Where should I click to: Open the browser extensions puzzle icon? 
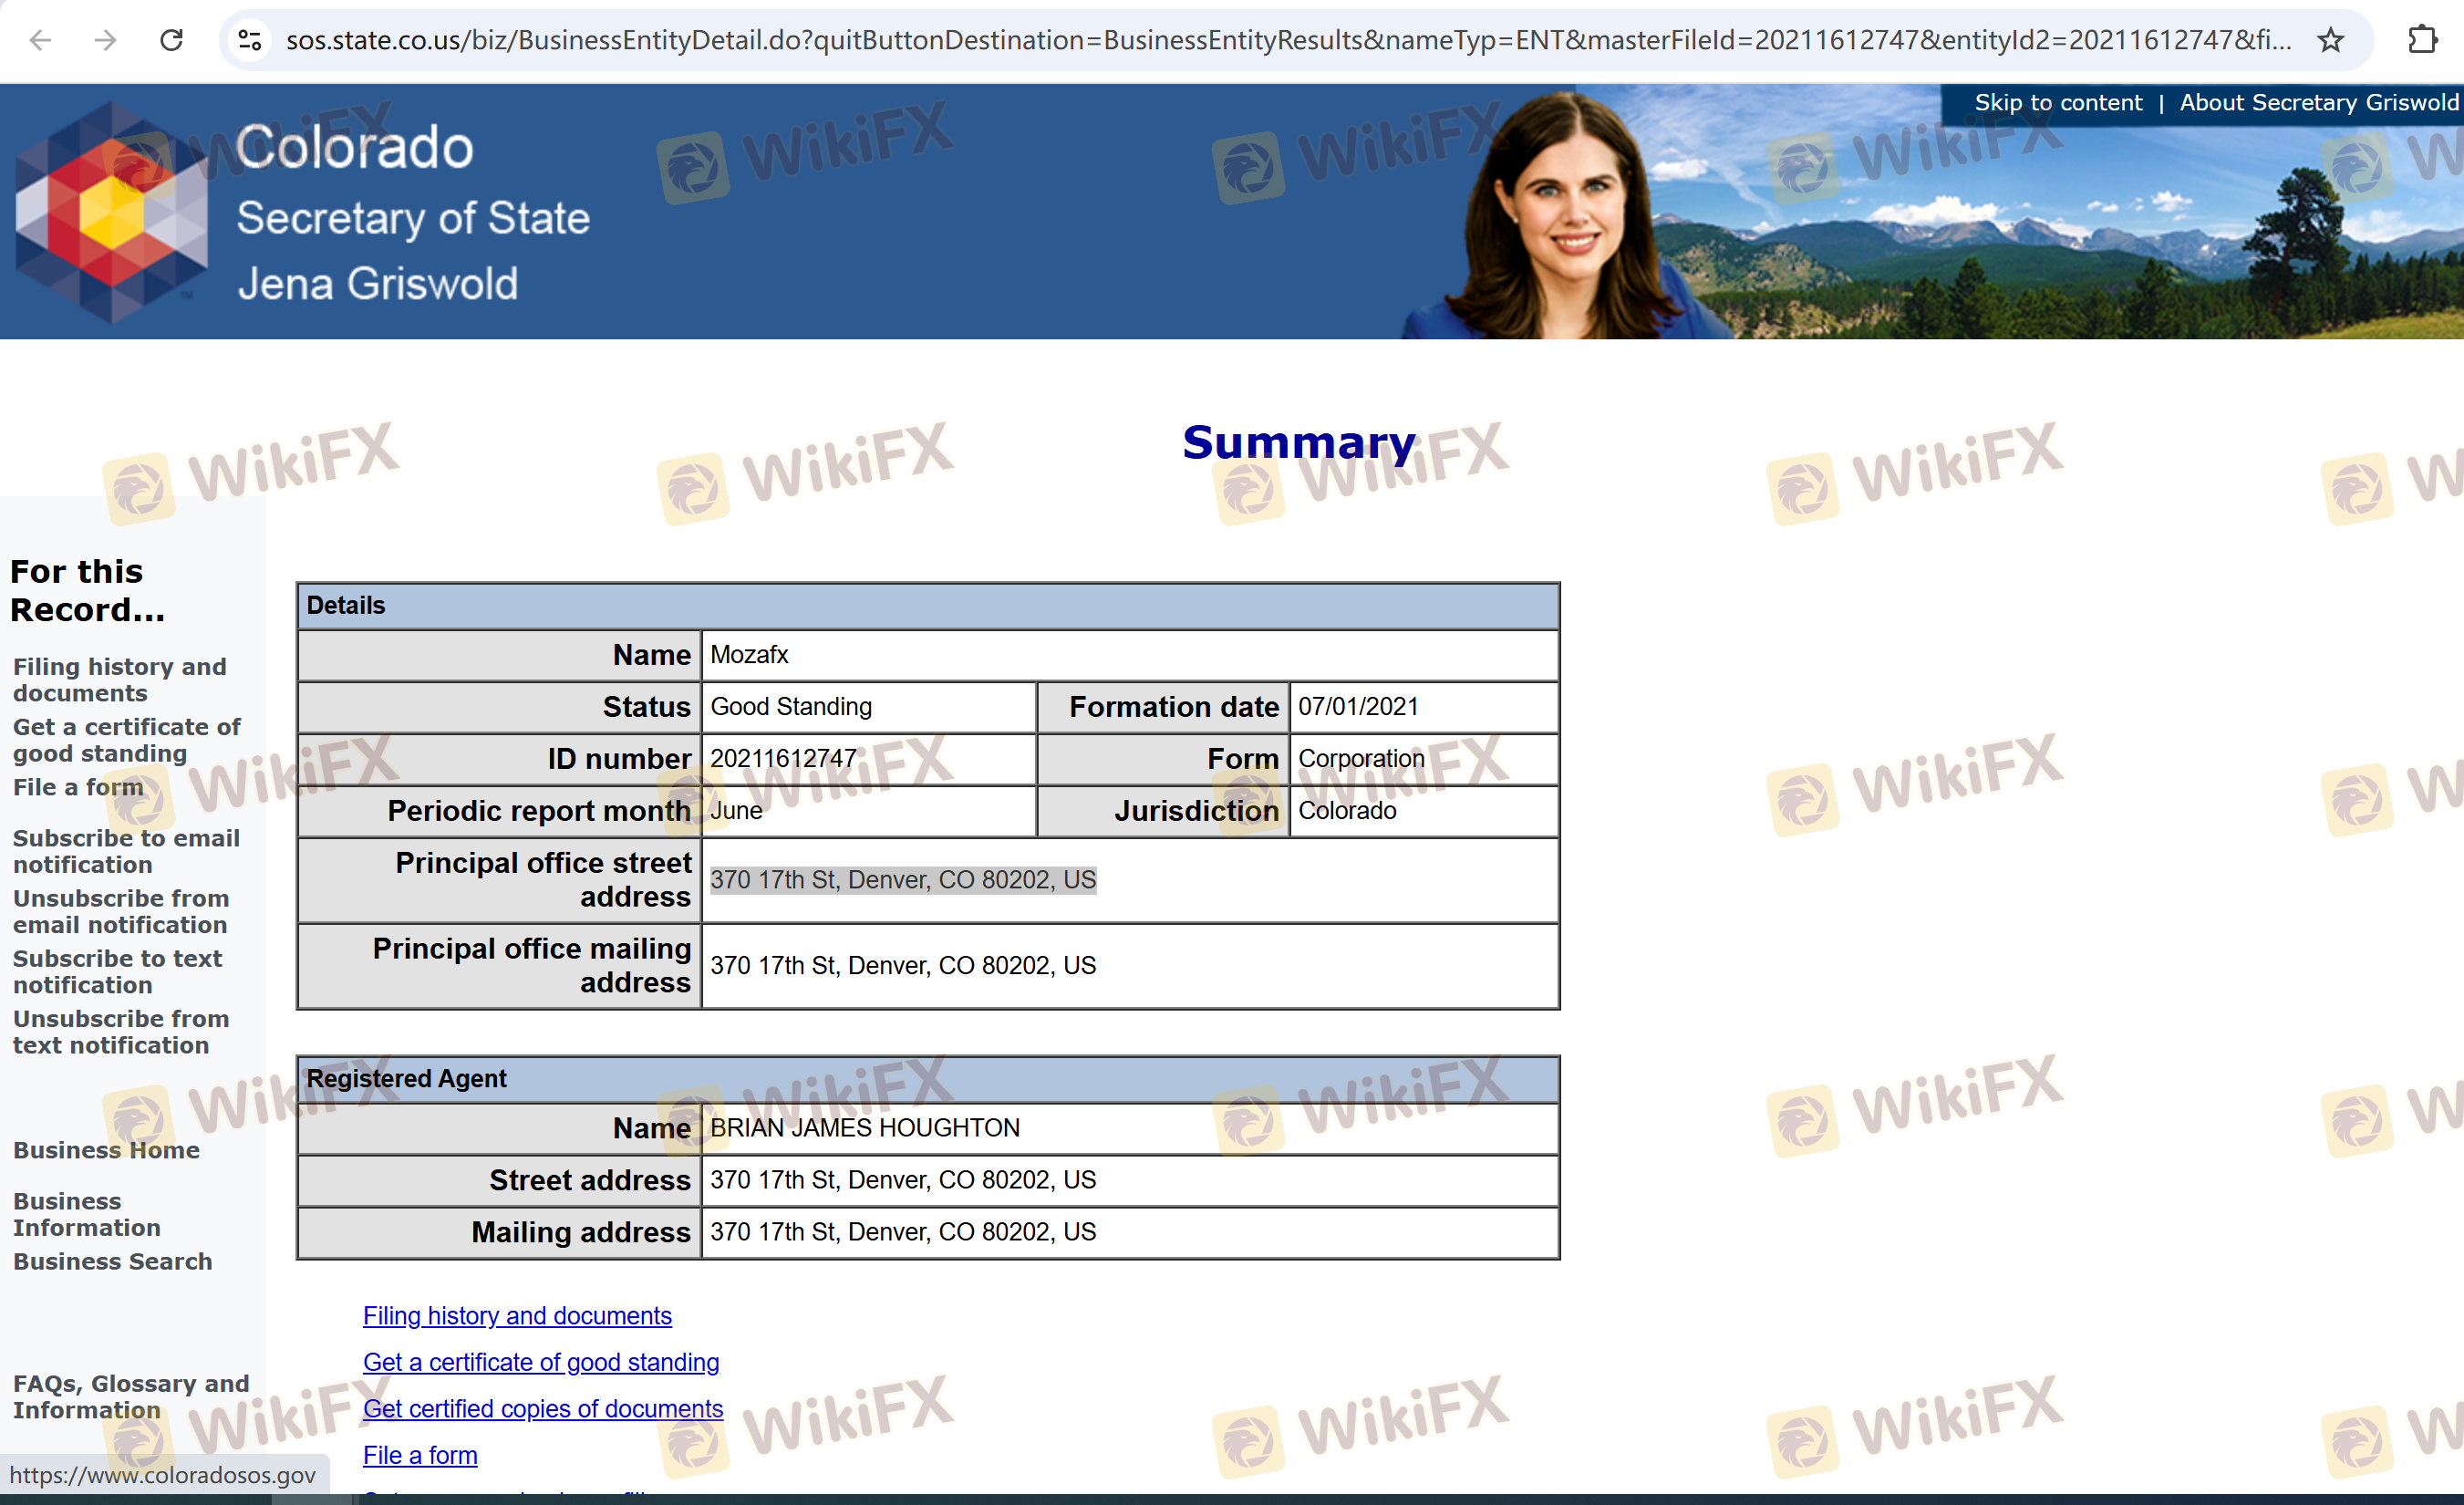[2421, 40]
